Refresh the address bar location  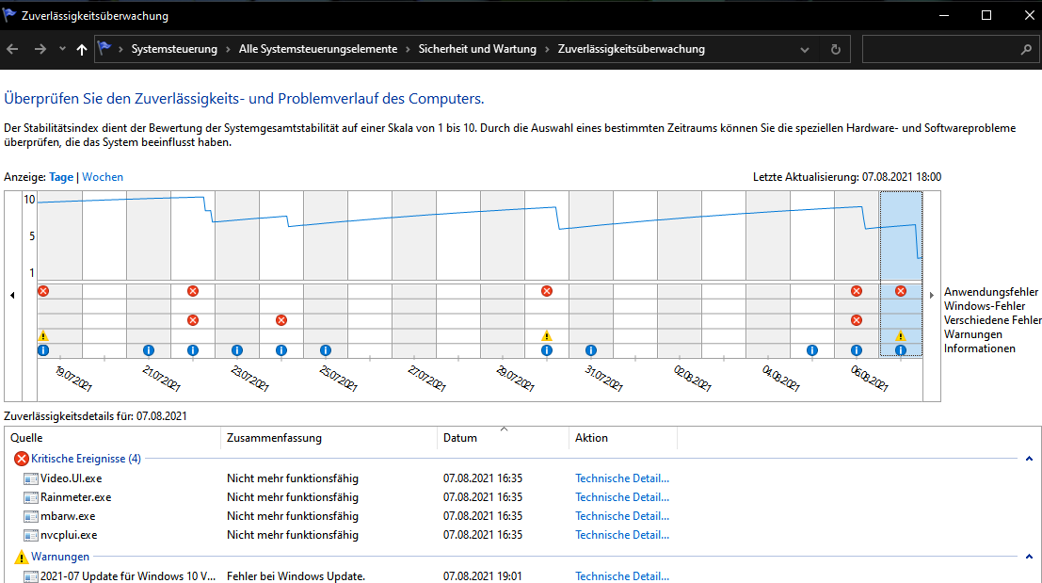(835, 49)
